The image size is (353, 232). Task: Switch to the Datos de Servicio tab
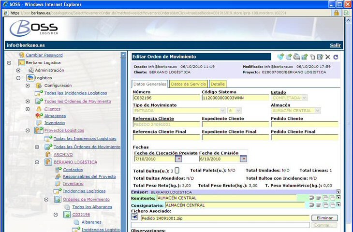(x=189, y=84)
